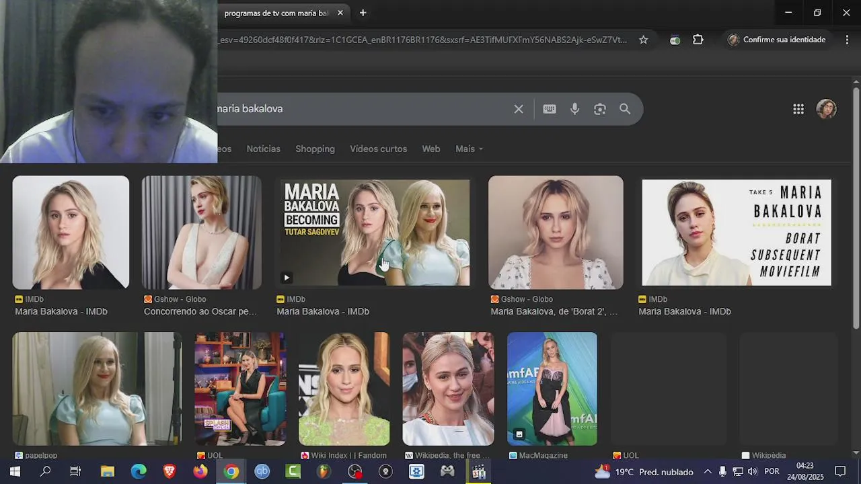Switch to the Web search tab
Image resolution: width=861 pixels, height=484 pixels.
pyautogui.click(x=431, y=149)
